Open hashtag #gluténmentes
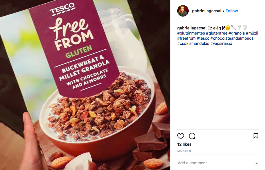This screenshot has width=265, height=170. pos(191,33)
